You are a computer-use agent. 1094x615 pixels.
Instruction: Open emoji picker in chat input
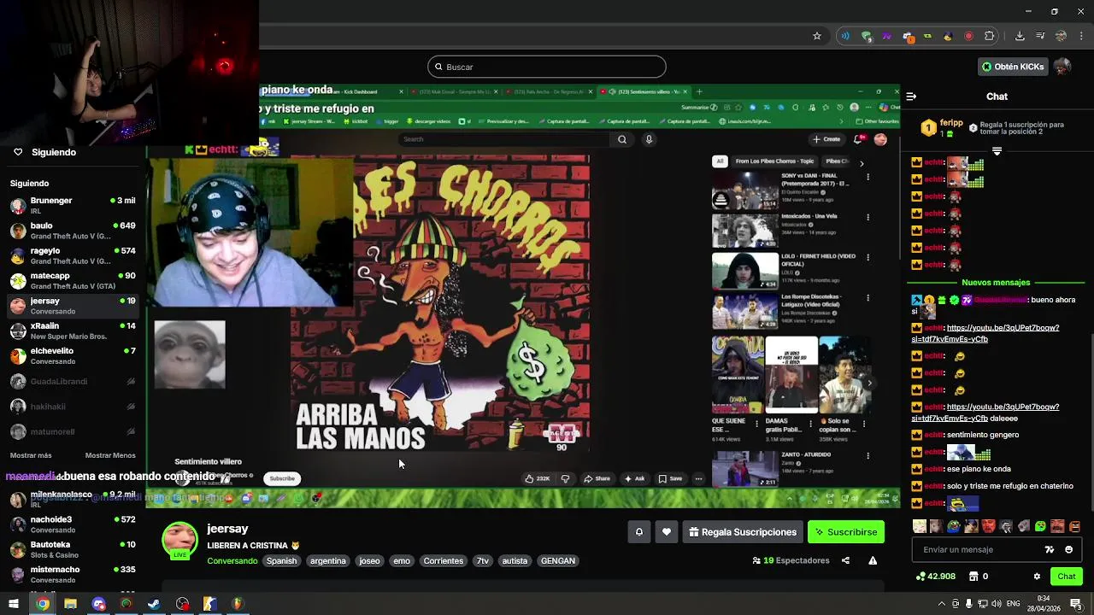[1069, 550]
